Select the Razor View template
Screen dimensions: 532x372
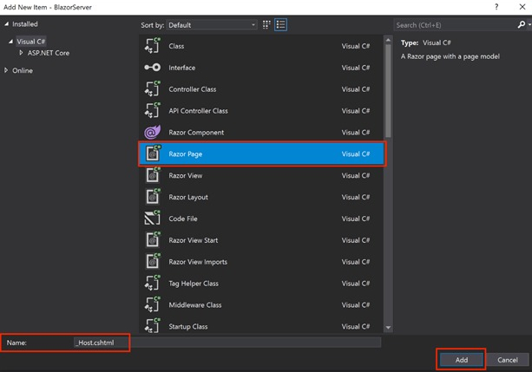(186, 176)
